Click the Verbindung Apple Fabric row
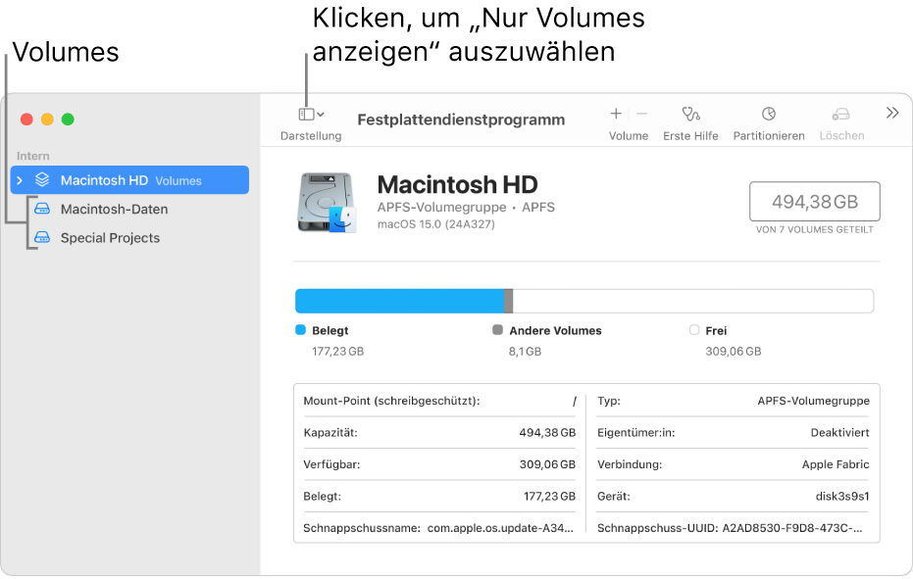Screen dimensions: 913x579 pyautogui.click(x=734, y=464)
